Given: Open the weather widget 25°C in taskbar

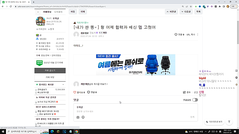Looking at the screenshot, I should coord(194,132).
